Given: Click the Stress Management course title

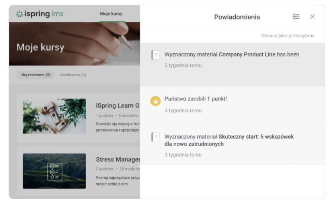Looking at the screenshot, I should [x=118, y=160].
